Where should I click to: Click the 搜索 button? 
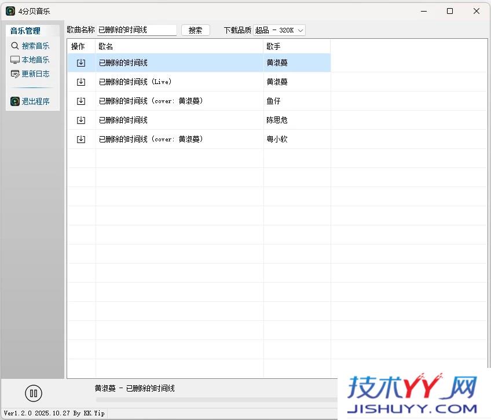pos(195,30)
